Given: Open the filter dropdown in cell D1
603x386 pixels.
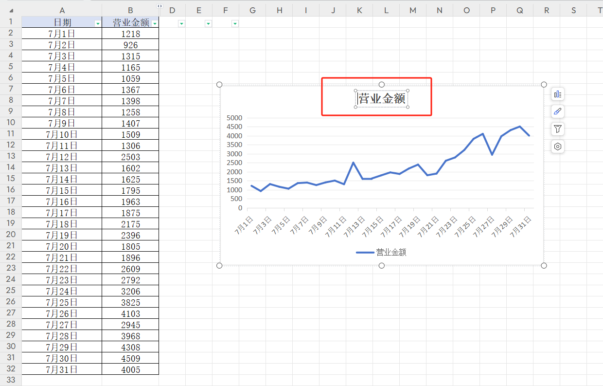Looking at the screenshot, I should coord(181,23).
